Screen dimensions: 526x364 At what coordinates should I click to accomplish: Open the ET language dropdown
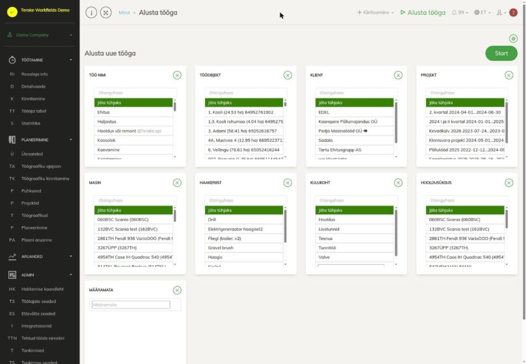[x=482, y=12]
